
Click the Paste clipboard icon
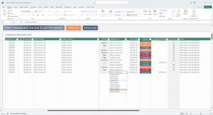(5, 12)
